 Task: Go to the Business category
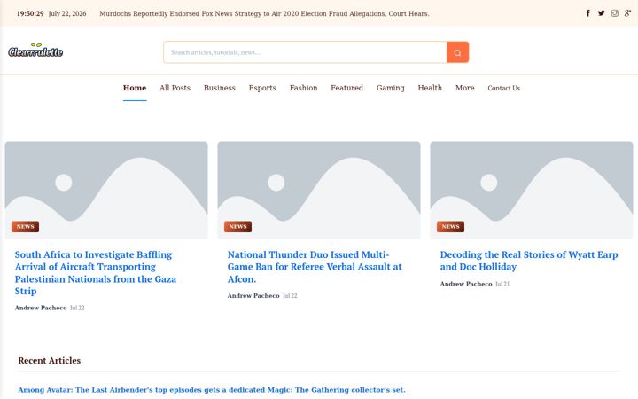point(220,88)
